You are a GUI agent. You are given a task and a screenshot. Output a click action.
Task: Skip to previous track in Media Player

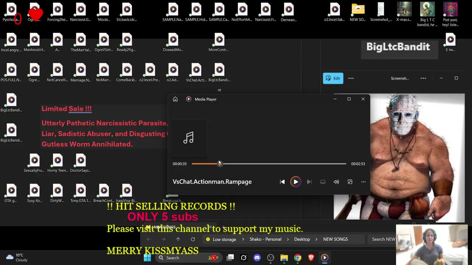(x=282, y=182)
